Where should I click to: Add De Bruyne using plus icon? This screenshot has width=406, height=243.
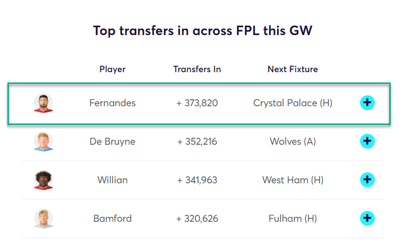[x=367, y=141]
